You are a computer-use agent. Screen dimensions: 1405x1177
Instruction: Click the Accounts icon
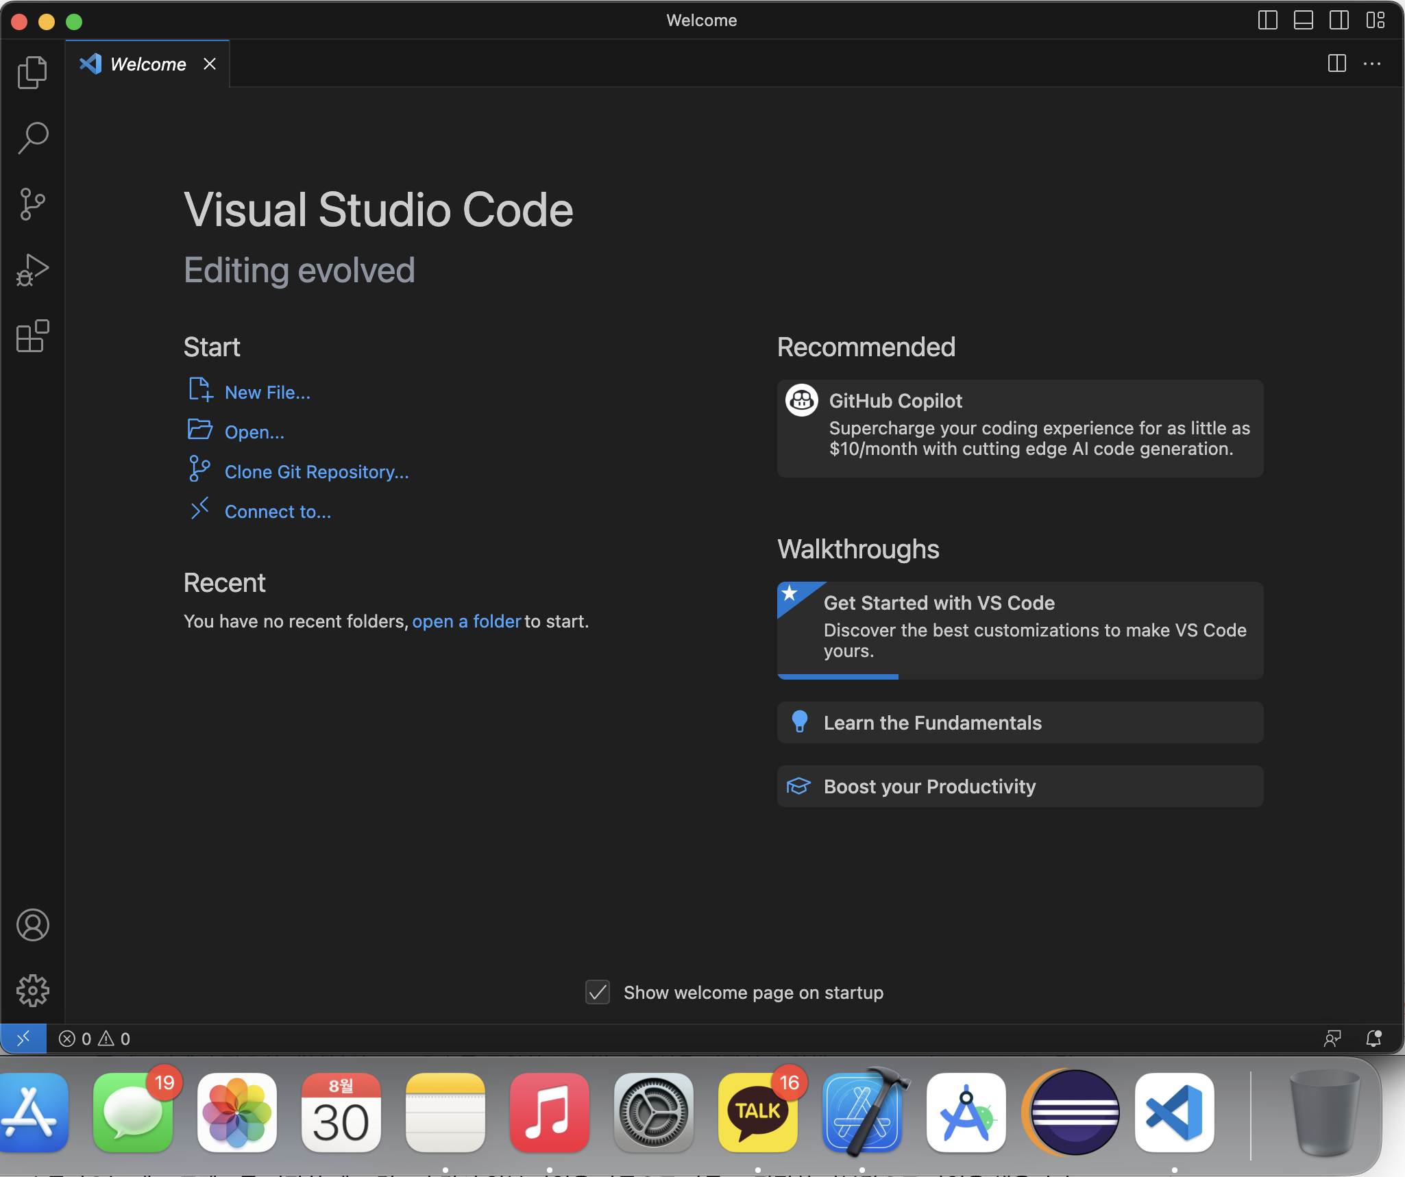tap(32, 925)
